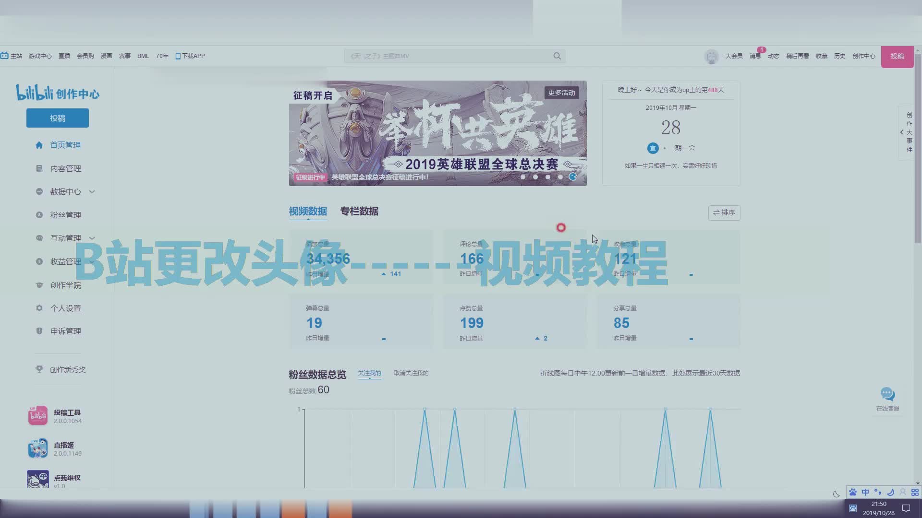Image resolution: width=922 pixels, height=518 pixels.
Task: Click the 个人设置 gear icon
Action: pyautogui.click(x=39, y=308)
